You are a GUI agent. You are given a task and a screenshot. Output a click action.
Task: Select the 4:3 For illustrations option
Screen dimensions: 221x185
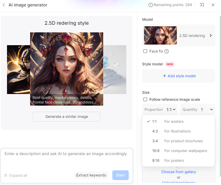(x=178, y=131)
